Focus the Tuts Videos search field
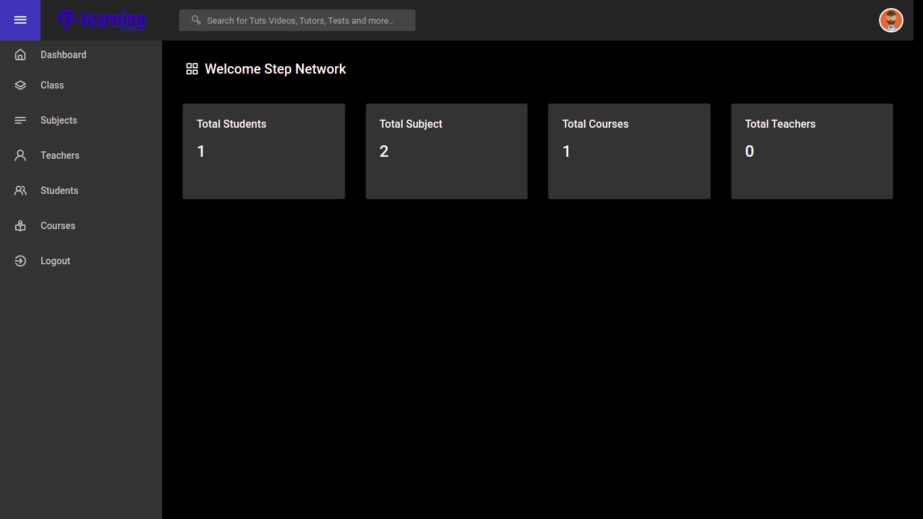Viewport: 923px width, 519px height. [304, 20]
